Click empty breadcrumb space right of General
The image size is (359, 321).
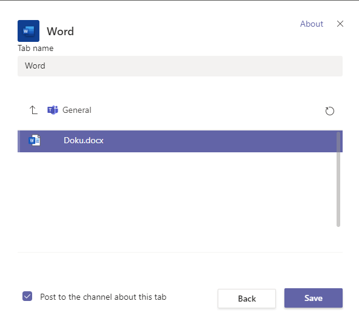click(x=206, y=110)
